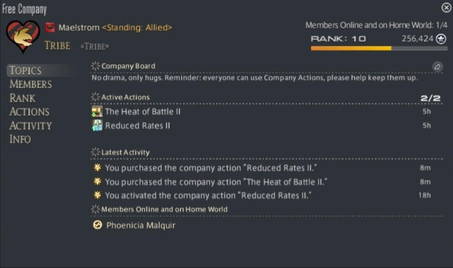The width and height of the screenshot is (453, 268).
Task: Click the heart-shaped Free Company crest
Action: (23, 36)
